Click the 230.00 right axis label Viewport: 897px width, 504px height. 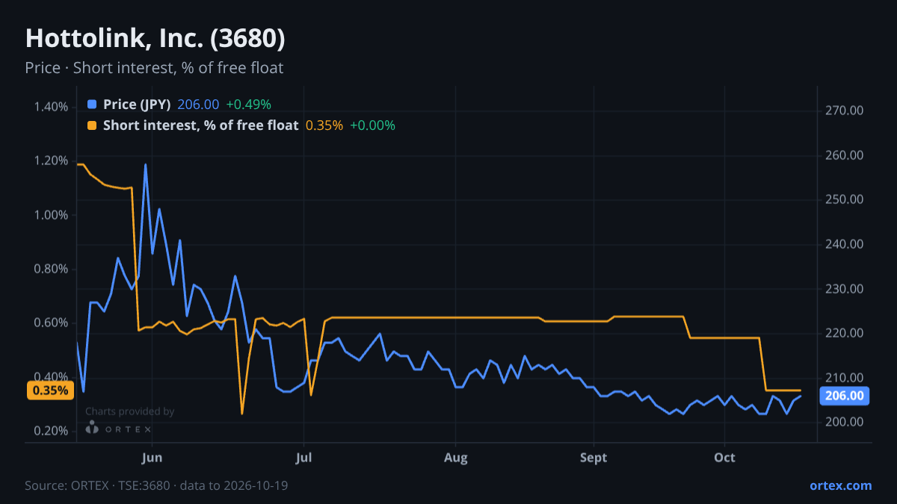845,288
